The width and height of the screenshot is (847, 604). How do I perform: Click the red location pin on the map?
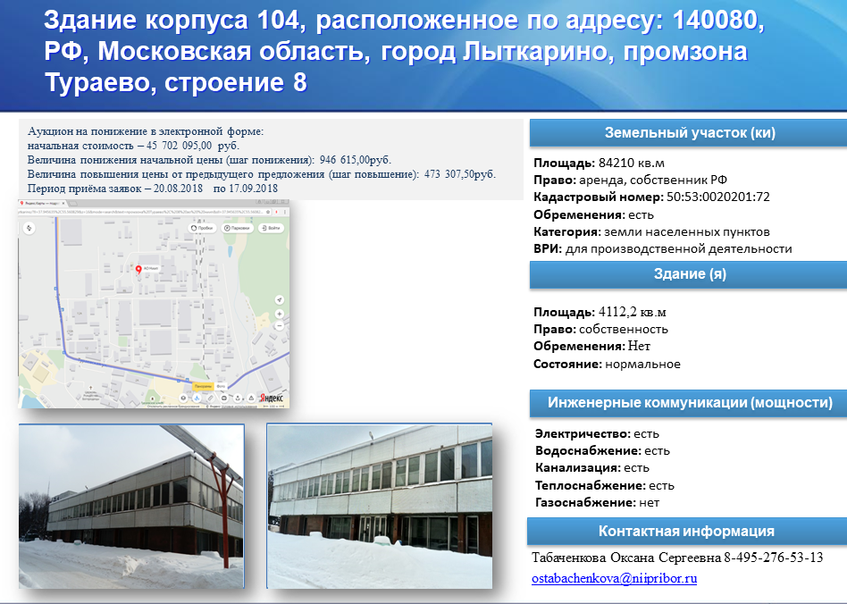click(138, 268)
